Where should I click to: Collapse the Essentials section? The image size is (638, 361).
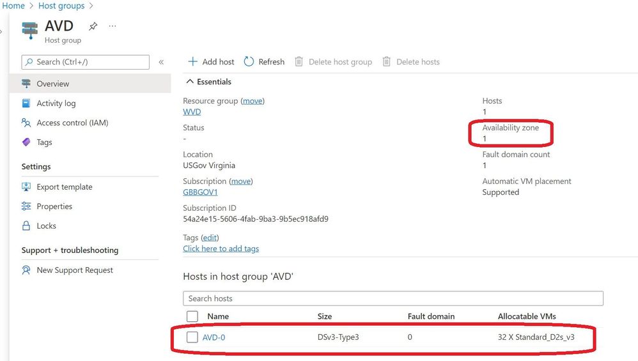[x=189, y=82]
